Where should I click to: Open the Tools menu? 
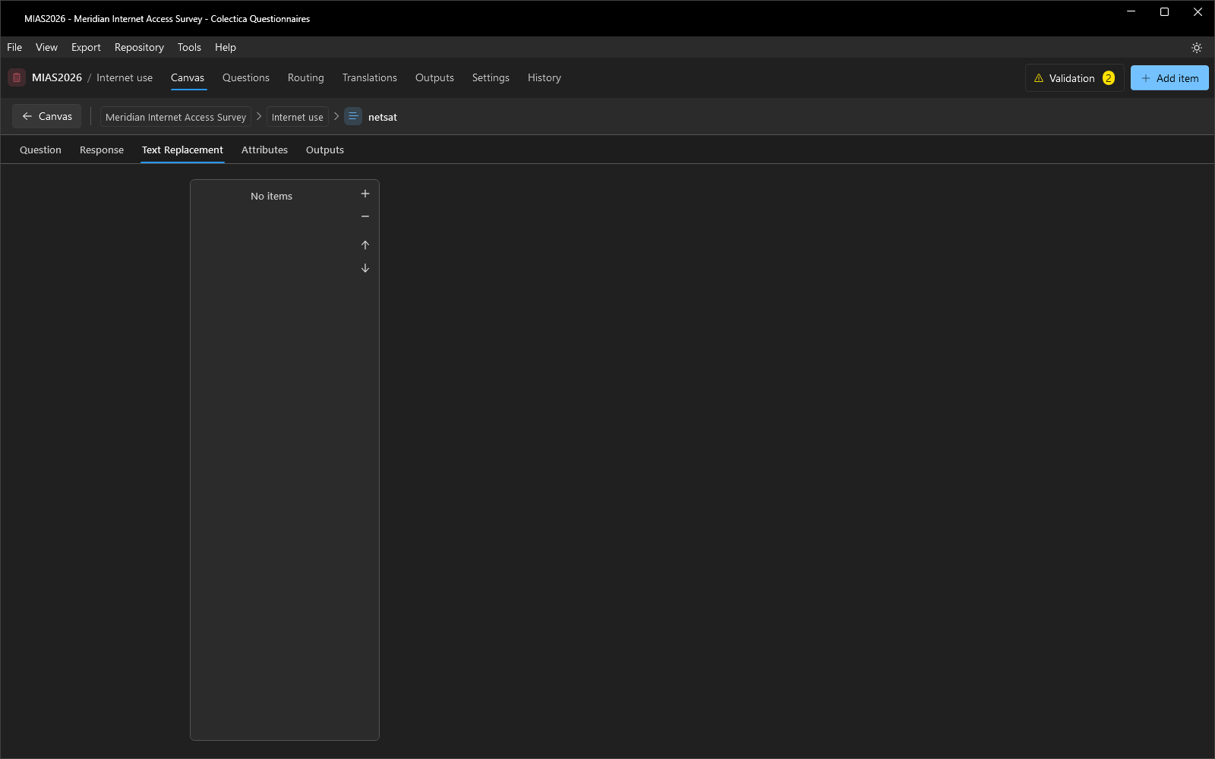coord(189,47)
